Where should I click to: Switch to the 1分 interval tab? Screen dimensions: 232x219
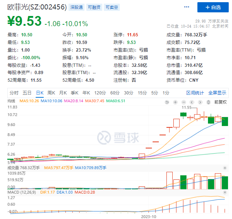pyautogui.click(x=166, y=93)
